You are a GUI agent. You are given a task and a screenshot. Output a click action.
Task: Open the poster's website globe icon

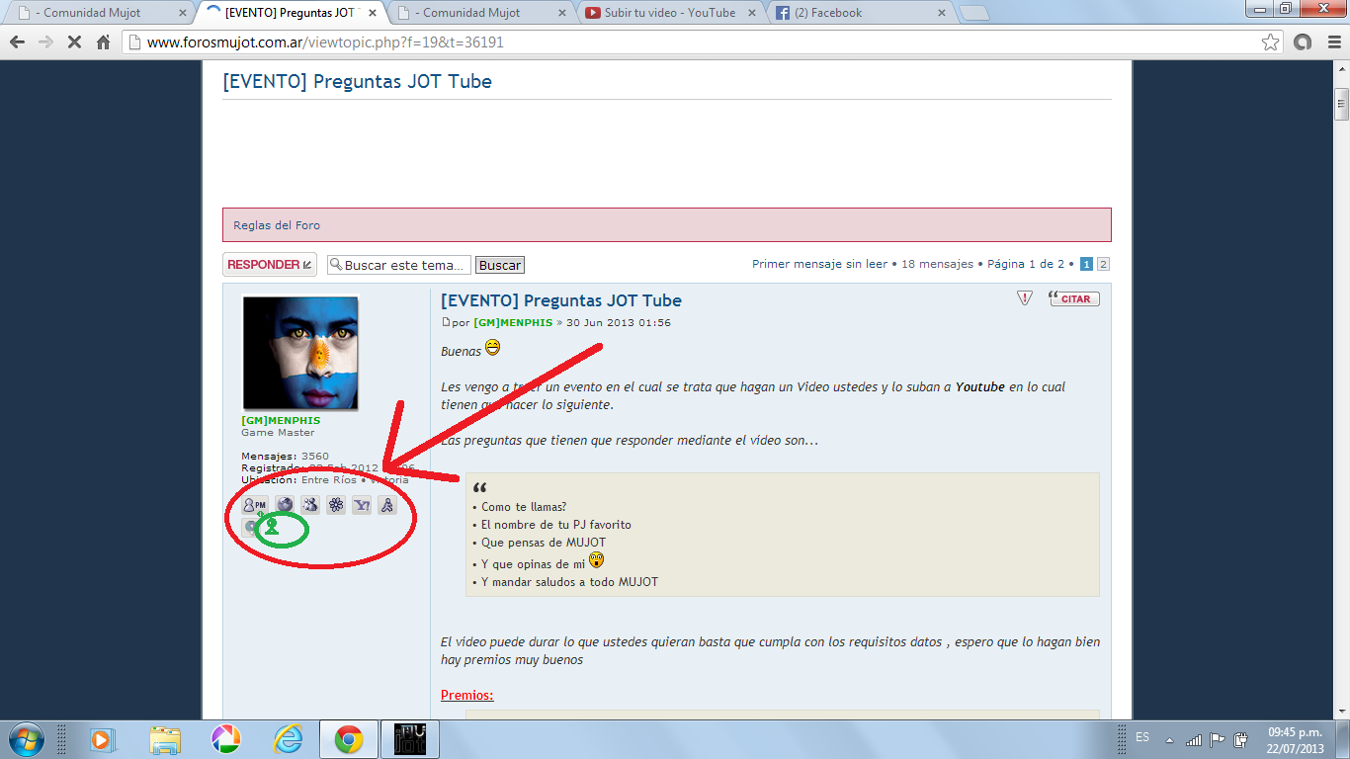point(285,505)
